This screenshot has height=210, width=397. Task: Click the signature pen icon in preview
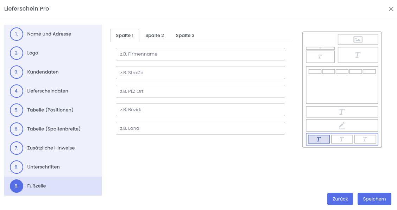pyautogui.click(x=342, y=125)
